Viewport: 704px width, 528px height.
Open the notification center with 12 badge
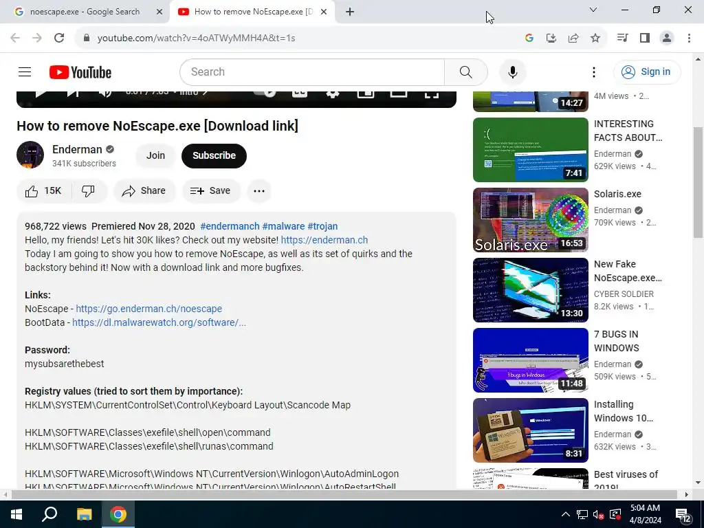point(683,515)
